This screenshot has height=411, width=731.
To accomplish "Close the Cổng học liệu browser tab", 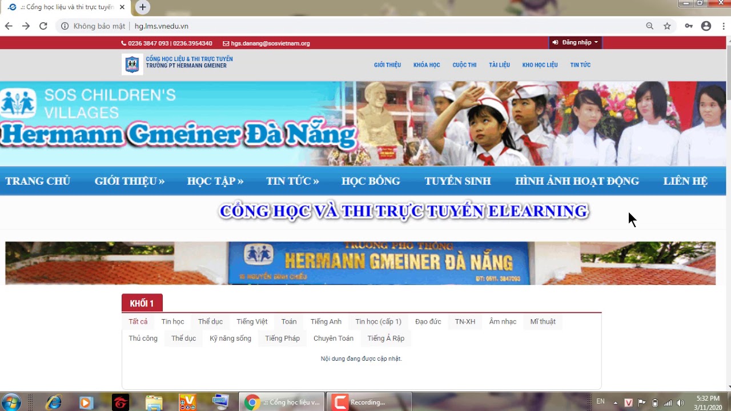I will [x=122, y=7].
